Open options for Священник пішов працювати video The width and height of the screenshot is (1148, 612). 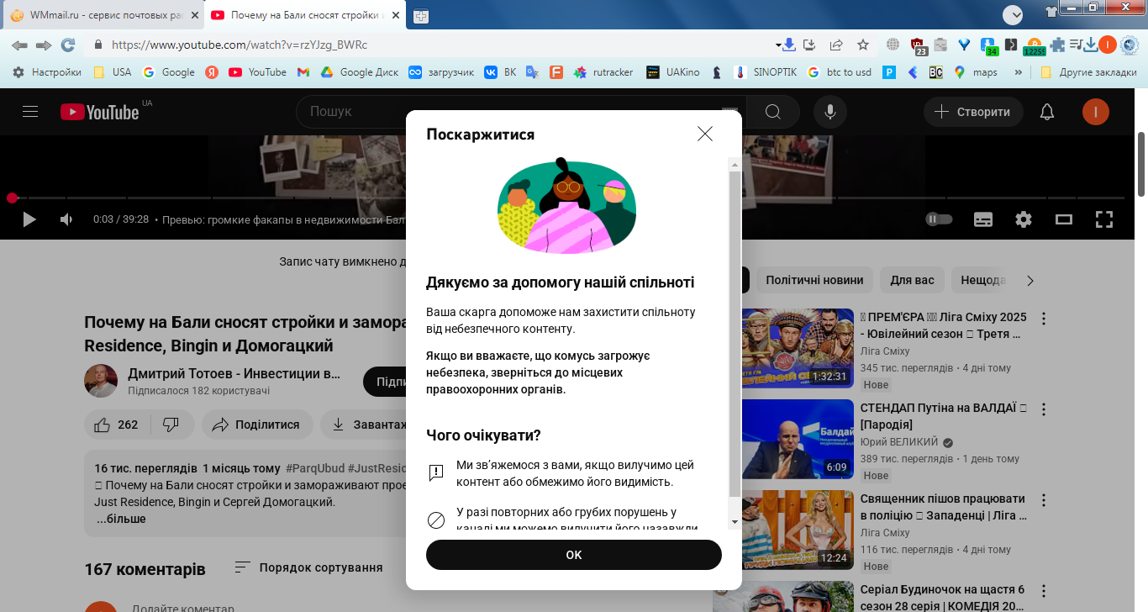pyautogui.click(x=1044, y=500)
